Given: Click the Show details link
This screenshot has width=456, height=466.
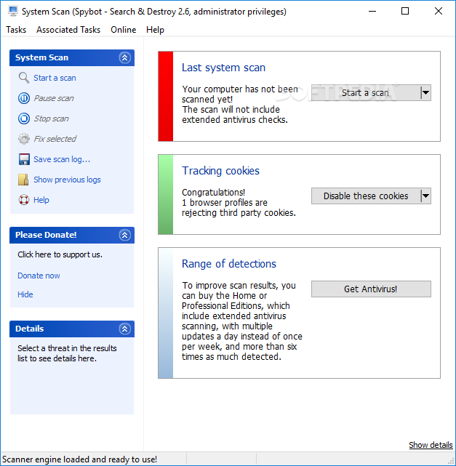Looking at the screenshot, I should tap(431, 445).
